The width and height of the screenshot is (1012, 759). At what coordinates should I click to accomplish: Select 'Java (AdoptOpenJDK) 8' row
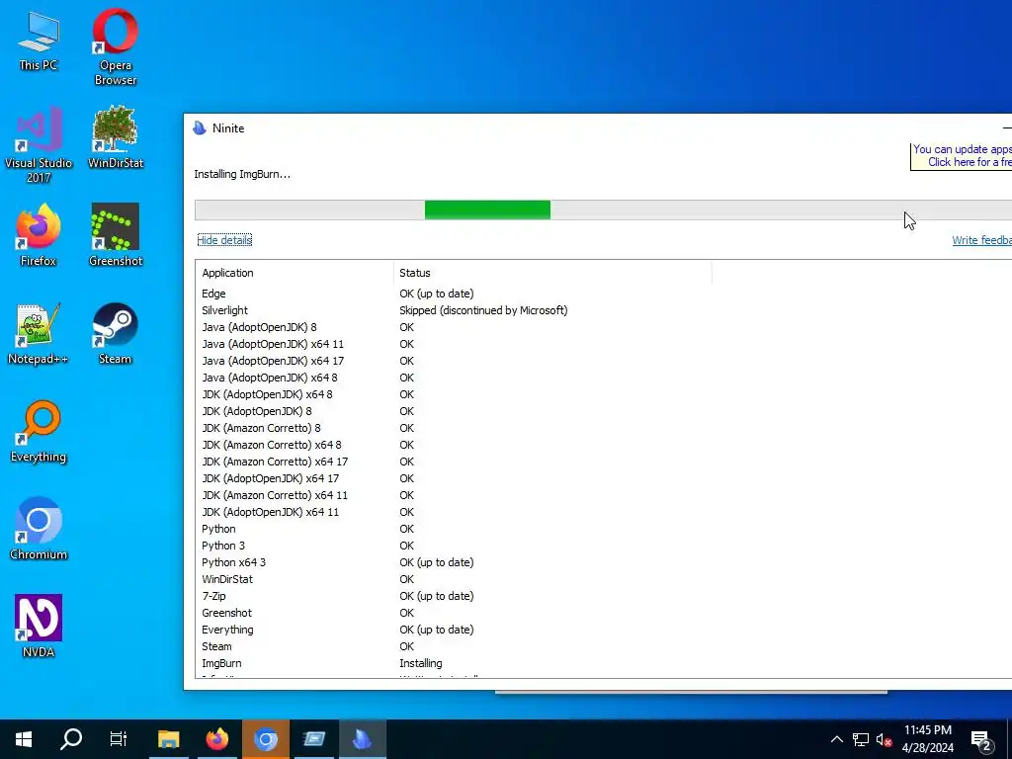coord(604,327)
